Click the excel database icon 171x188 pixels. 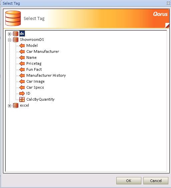point(16,106)
